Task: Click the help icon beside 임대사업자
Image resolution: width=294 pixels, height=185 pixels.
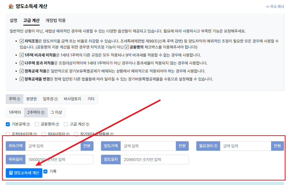Action: [68, 134]
